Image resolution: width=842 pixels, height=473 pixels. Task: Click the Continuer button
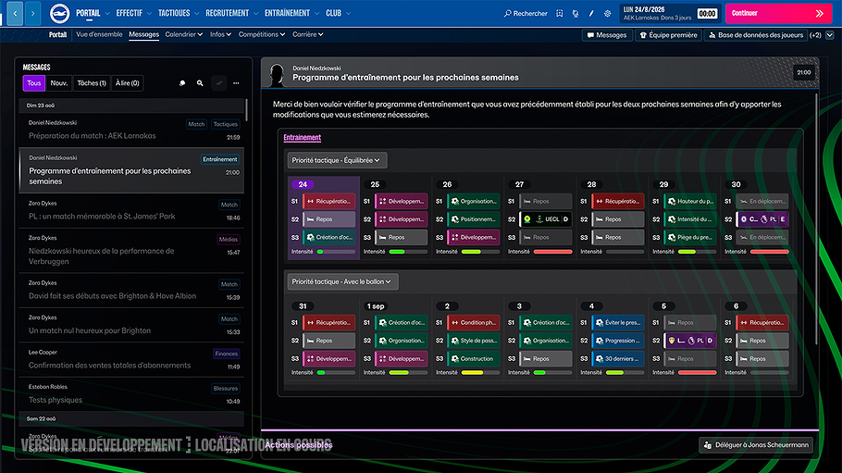point(778,14)
